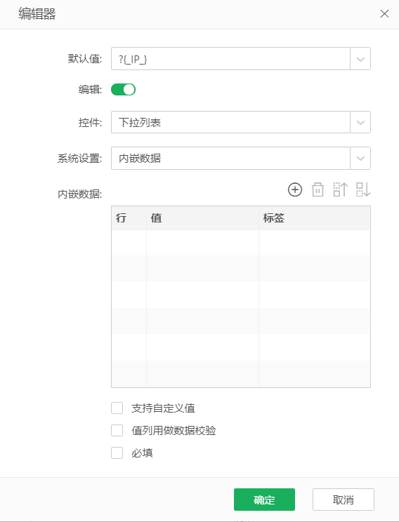Select the 值 column header
Viewport: 399px width, 522px height.
[202, 218]
